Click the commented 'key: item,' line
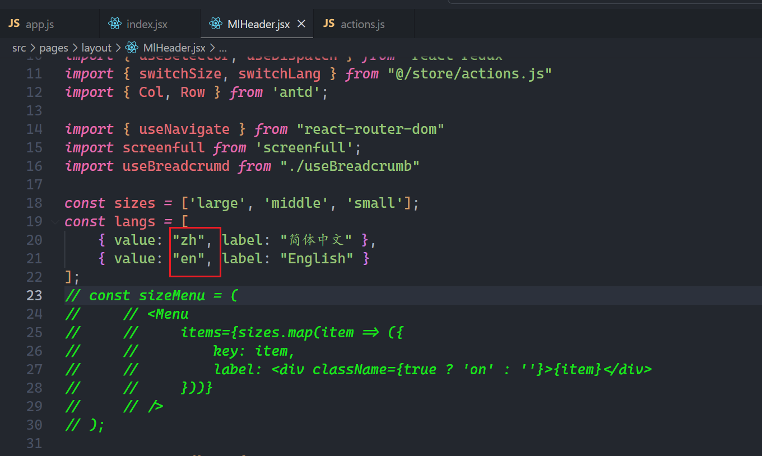This screenshot has height=456, width=762. click(254, 351)
